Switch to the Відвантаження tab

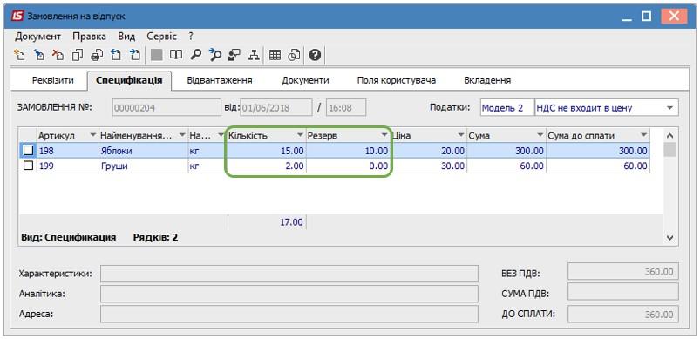click(x=219, y=80)
